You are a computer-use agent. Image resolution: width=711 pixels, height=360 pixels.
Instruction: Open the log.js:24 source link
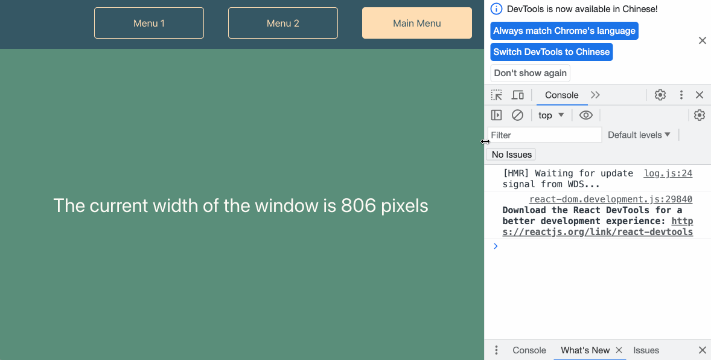pyautogui.click(x=668, y=173)
